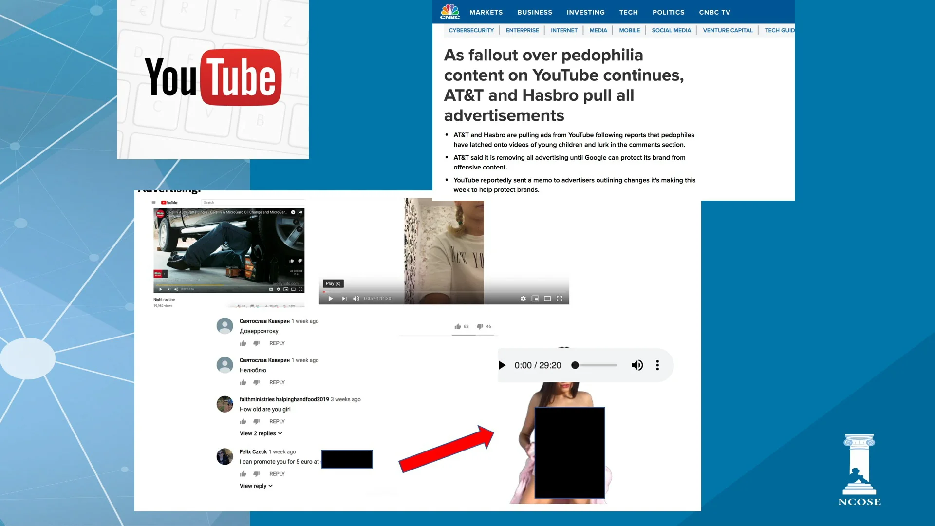The height and width of the screenshot is (526, 935).
Task: Dislike Felix Czeck's comment
Action: [x=256, y=474]
